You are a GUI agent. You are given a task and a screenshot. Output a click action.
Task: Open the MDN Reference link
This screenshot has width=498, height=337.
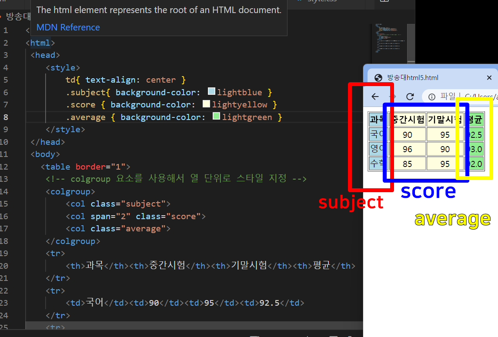pyautogui.click(x=68, y=27)
